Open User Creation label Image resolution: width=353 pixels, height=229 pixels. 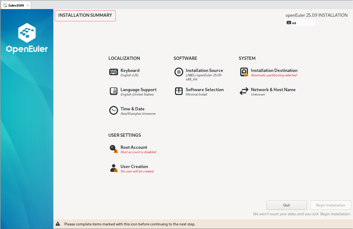134,166
